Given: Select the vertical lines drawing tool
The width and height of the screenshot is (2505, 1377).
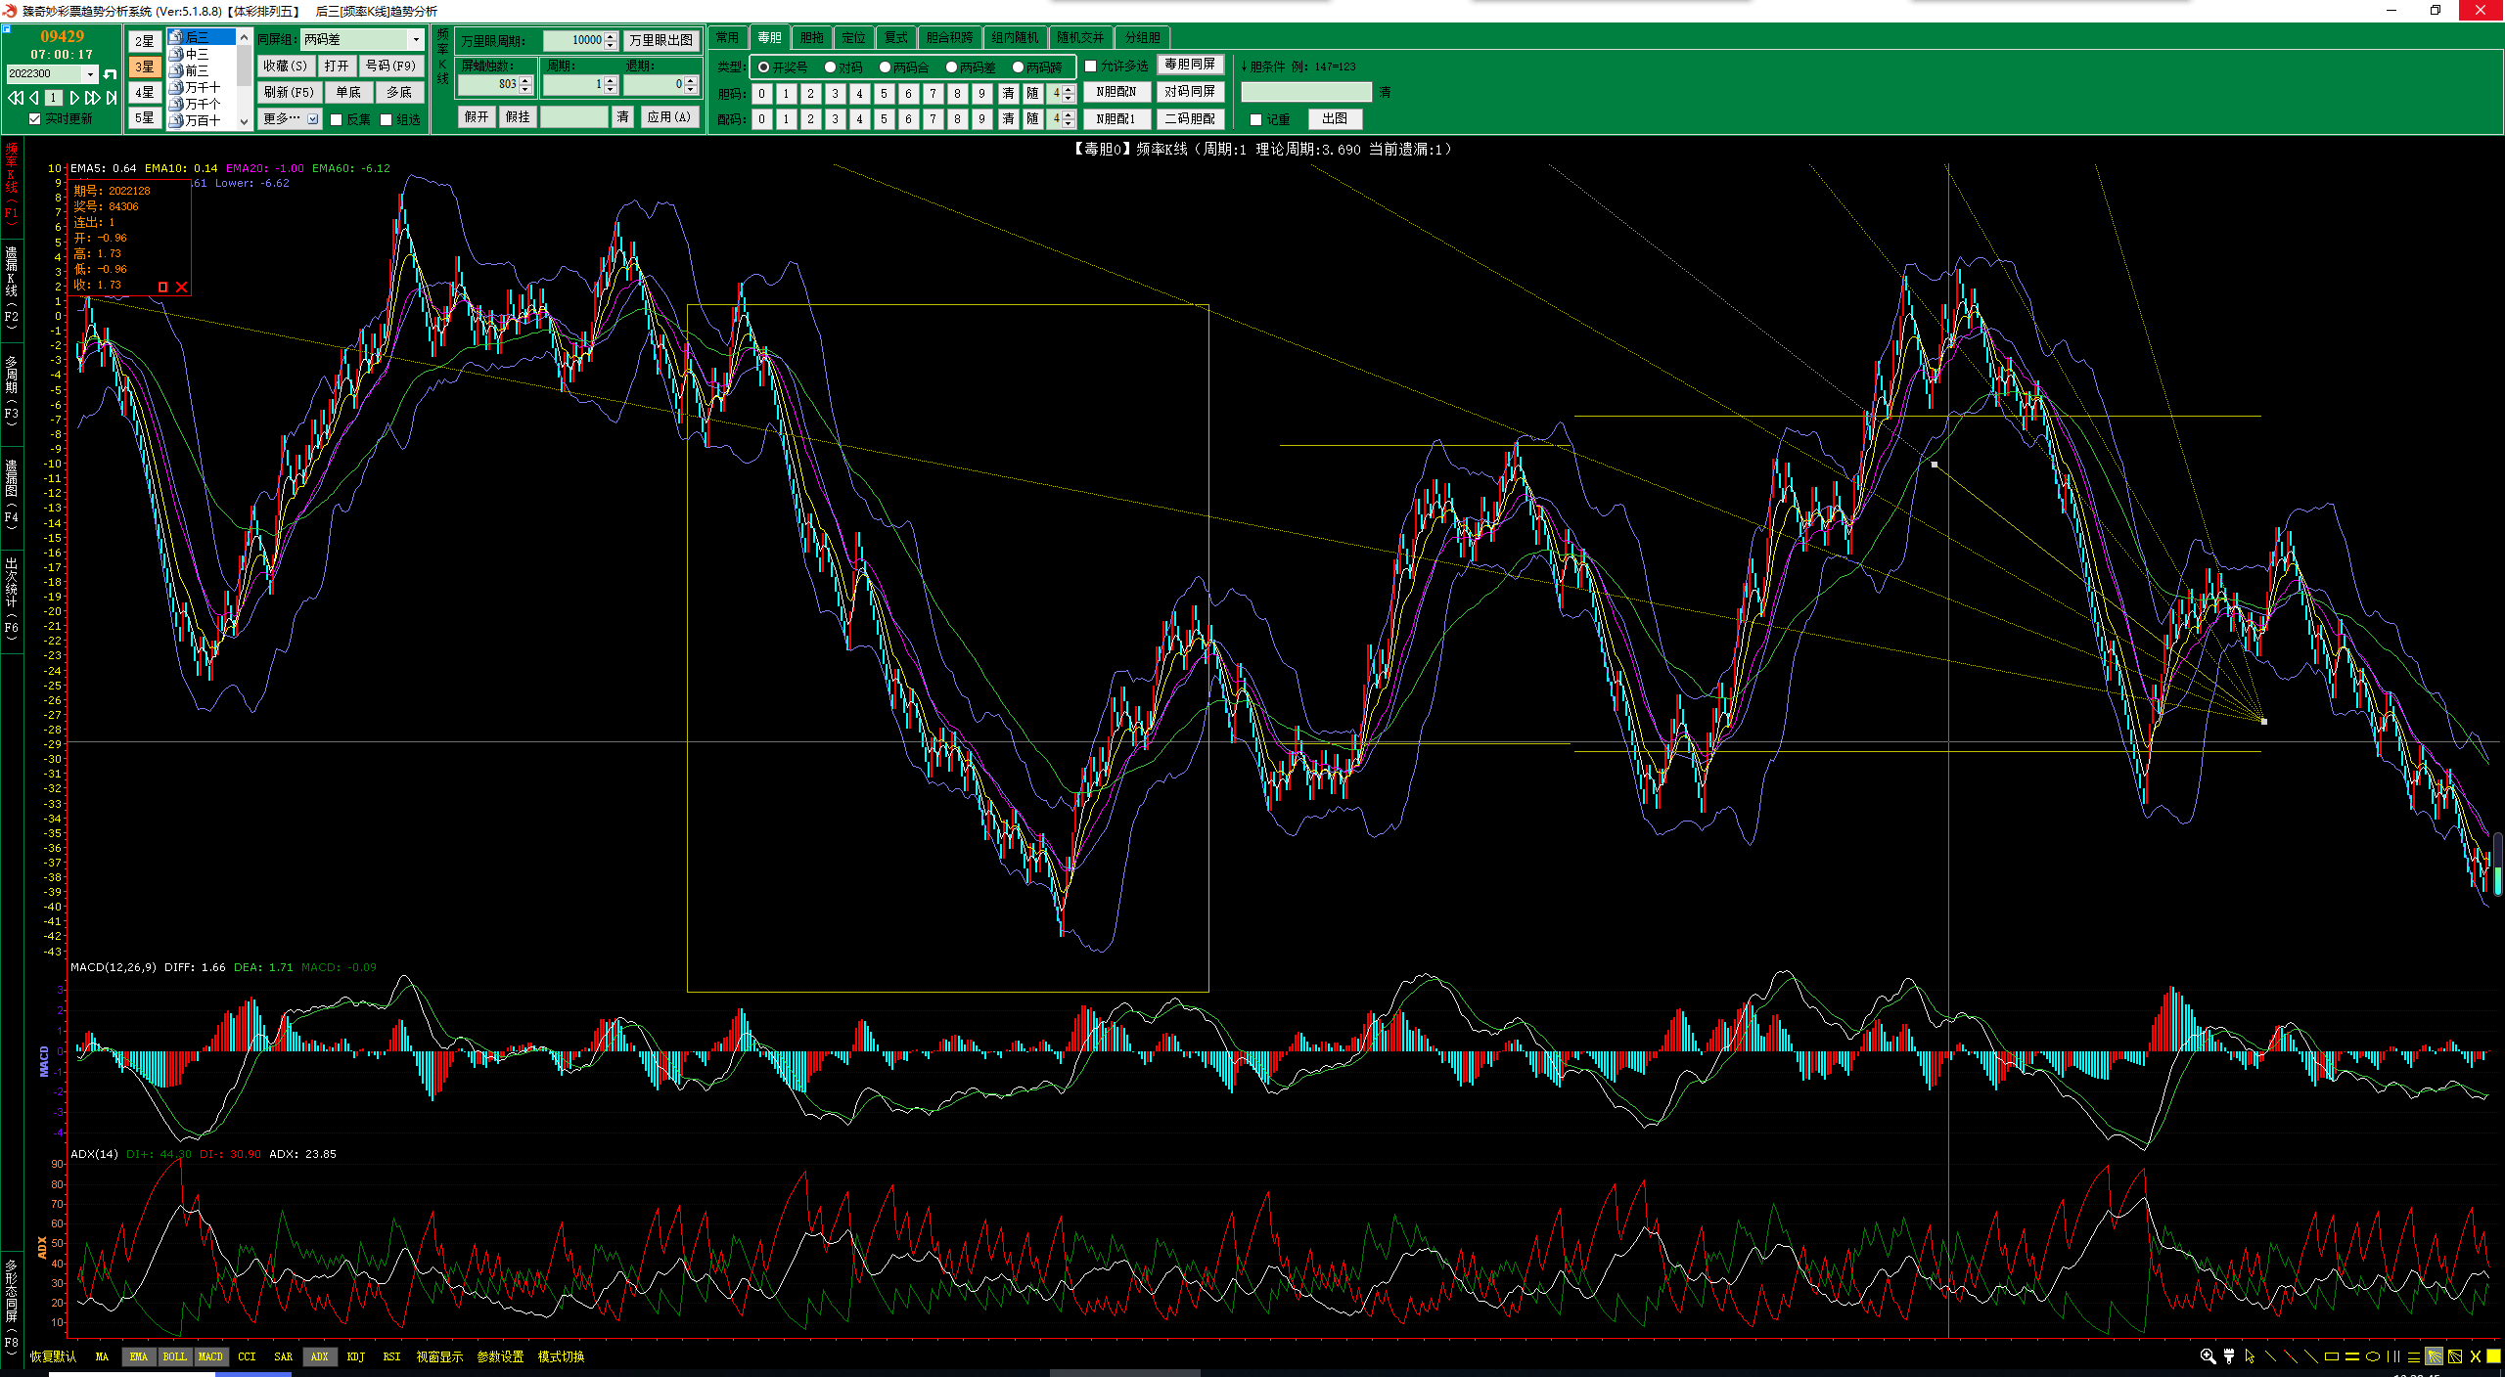Looking at the screenshot, I should (x=2393, y=1356).
